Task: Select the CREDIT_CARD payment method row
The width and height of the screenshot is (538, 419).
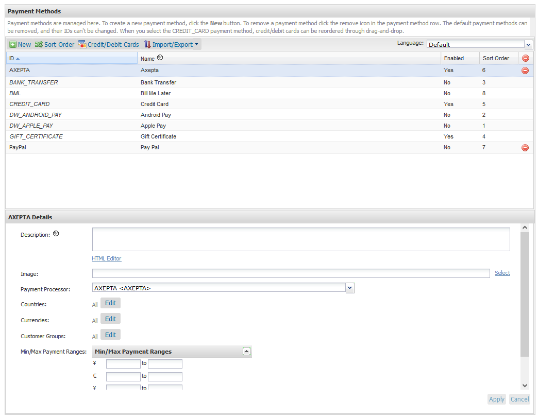Action: click(29, 104)
